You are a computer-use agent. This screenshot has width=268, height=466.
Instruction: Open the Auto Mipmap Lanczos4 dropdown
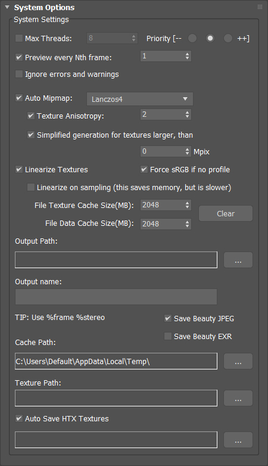click(139, 99)
